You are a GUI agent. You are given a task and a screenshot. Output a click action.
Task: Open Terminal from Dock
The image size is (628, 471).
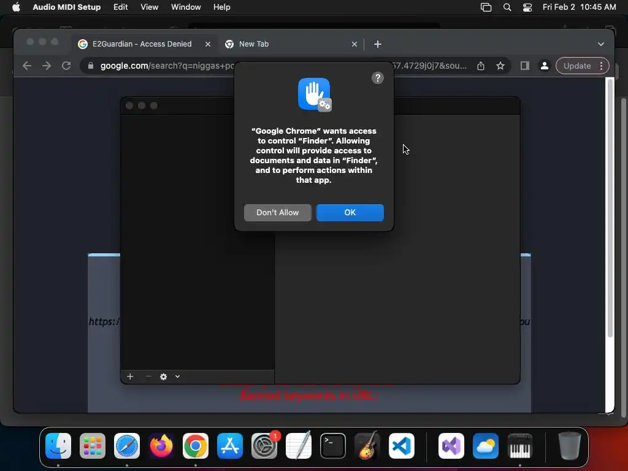click(333, 446)
